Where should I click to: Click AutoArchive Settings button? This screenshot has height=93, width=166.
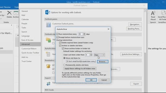click(131, 54)
